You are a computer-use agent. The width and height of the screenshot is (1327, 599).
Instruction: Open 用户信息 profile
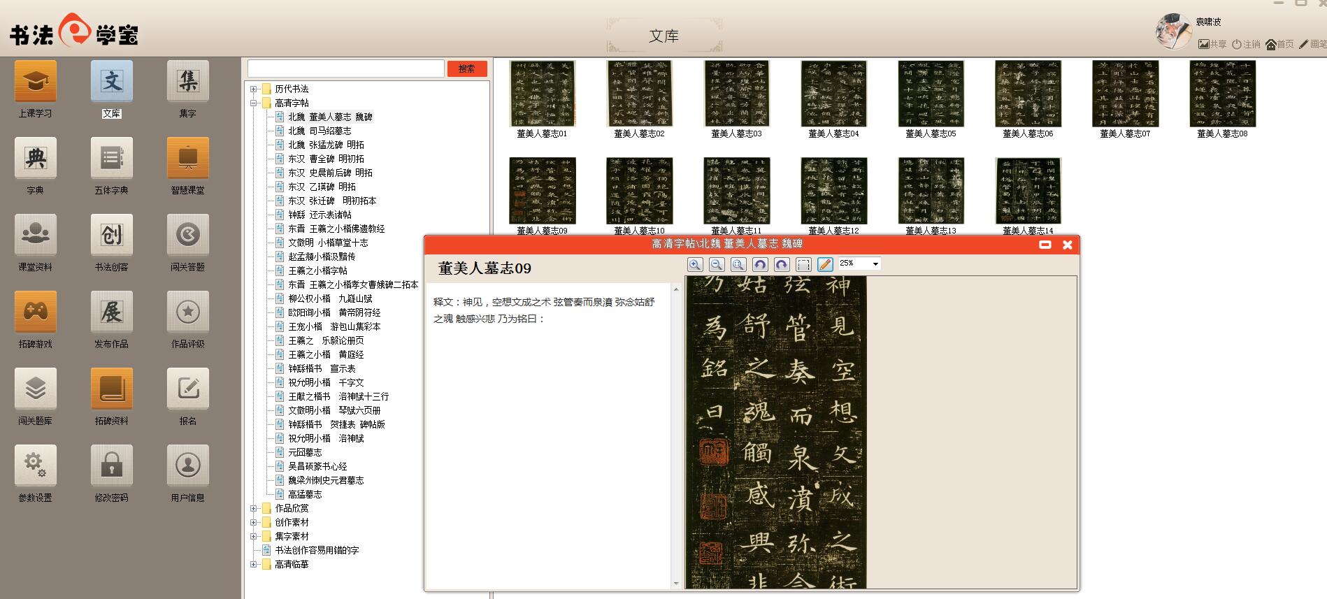click(x=187, y=466)
